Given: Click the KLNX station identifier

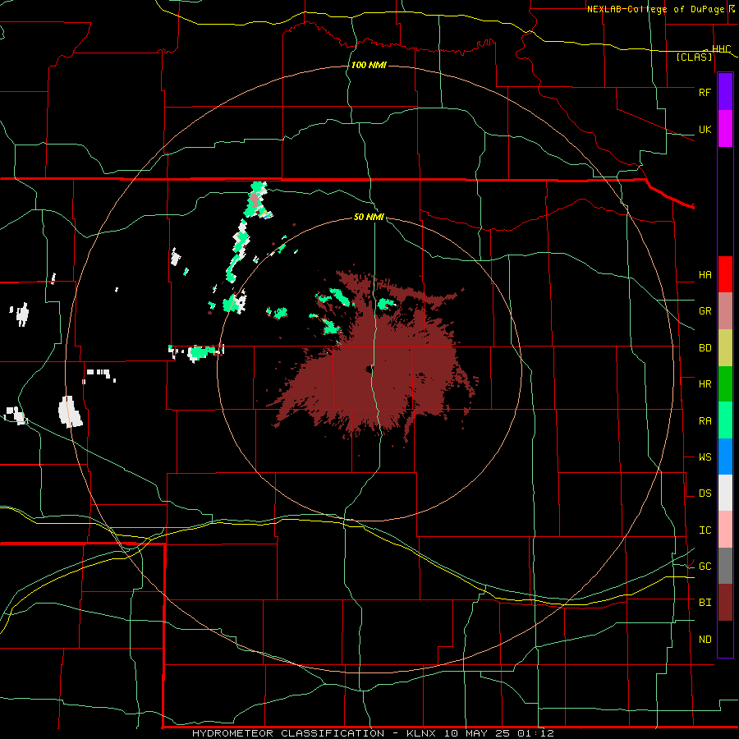Looking at the screenshot, I should [x=420, y=733].
